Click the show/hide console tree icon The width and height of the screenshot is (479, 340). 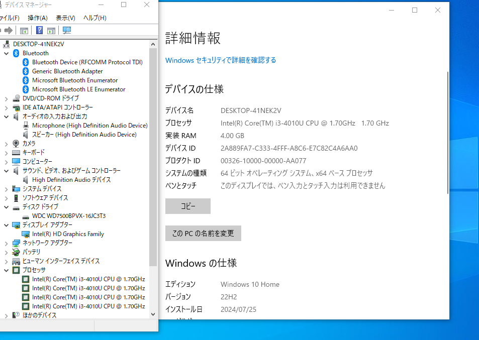24,31
